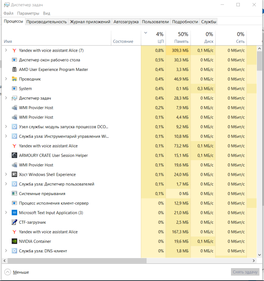Screen dimensions: 264x281
Task: Switch to the Производительность tab
Action: [x=47, y=22]
